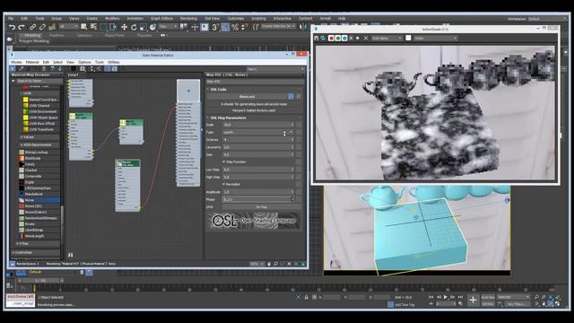574x323 pixels.
Task: Click the Pick Material eyedropper in Slate editor
Action: click(x=21, y=68)
